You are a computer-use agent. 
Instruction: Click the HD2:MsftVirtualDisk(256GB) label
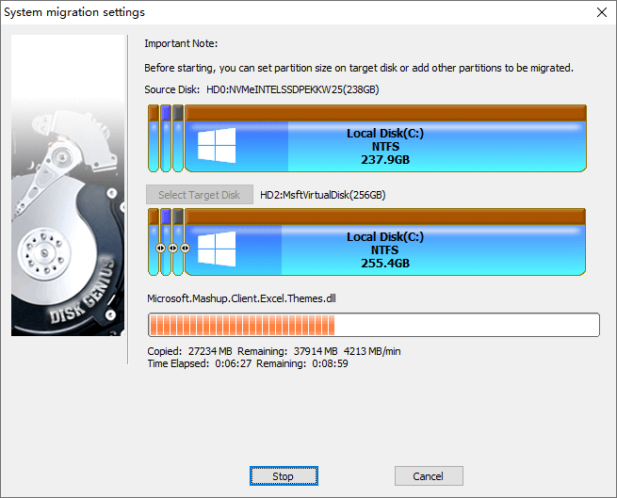tap(323, 195)
